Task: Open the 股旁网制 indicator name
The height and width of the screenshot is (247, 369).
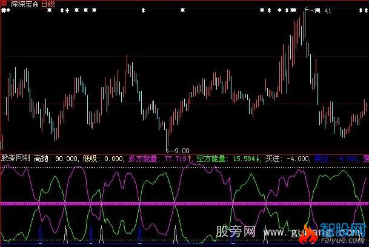Action: pyautogui.click(x=15, y=159)
